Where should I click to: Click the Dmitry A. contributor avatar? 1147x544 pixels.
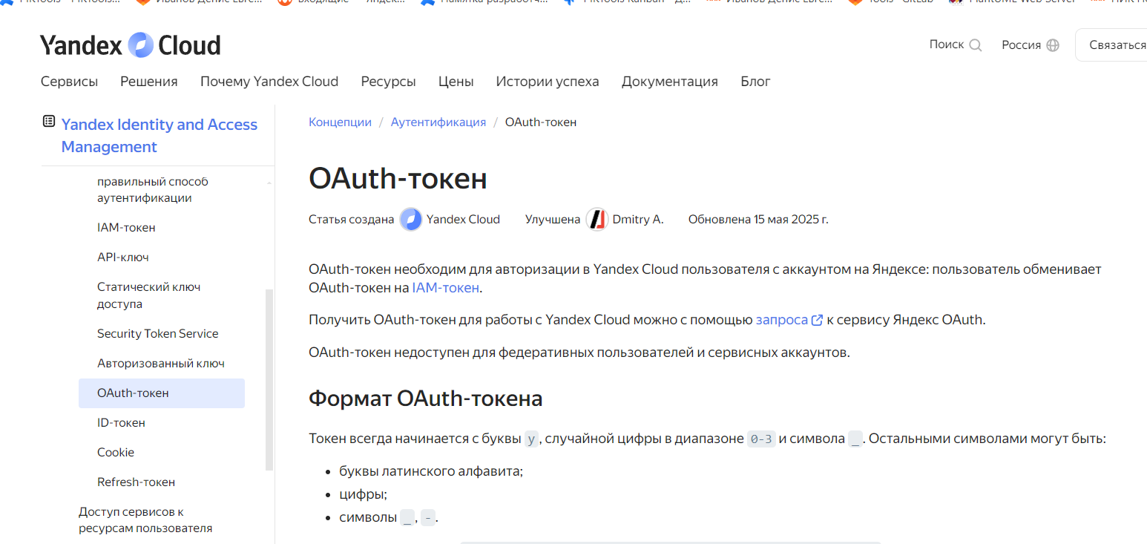click(597, 220)
